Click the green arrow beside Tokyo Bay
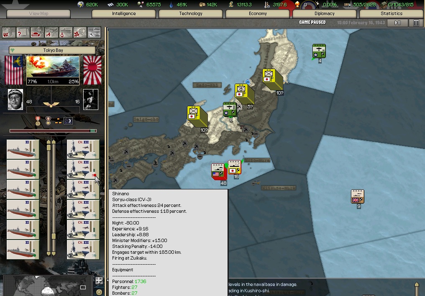The width and height of the screenshot is (425, 296). pyautogui.click(x=12, y=51)
